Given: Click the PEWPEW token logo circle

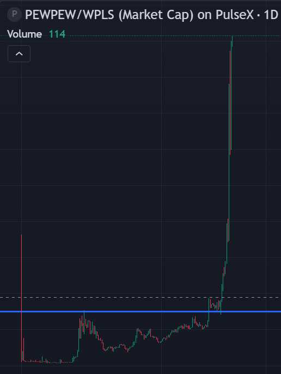Looking at the screenshot, I should 14,15.
